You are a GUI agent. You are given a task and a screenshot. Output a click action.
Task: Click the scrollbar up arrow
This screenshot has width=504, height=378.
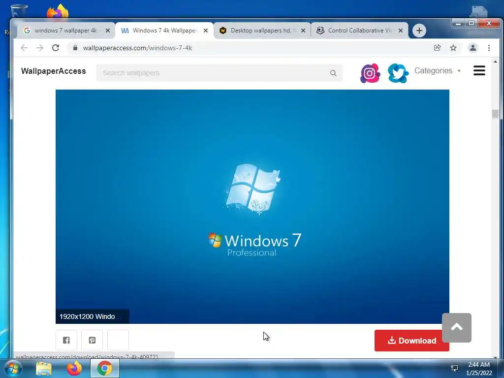pyautogui.click(x=495, y=62)
